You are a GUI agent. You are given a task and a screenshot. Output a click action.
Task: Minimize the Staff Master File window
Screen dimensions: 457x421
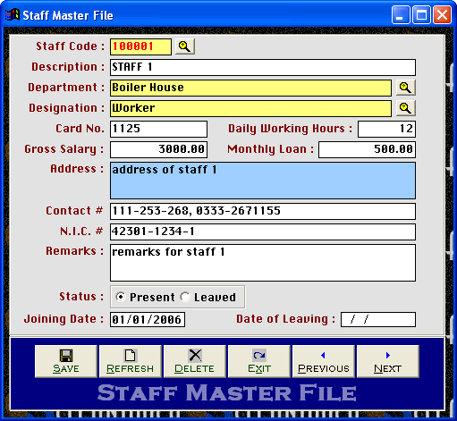(401, 15)
